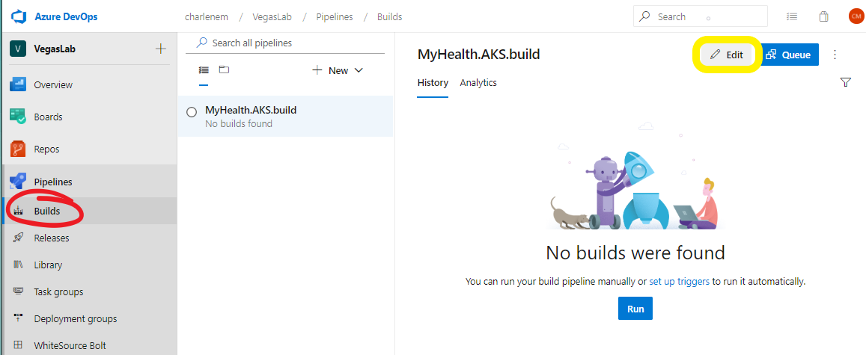Image resolution: width=866 pixels, height=355 pixels.
Task: Click the Azure DevOps title text
Action: (67, 16)
